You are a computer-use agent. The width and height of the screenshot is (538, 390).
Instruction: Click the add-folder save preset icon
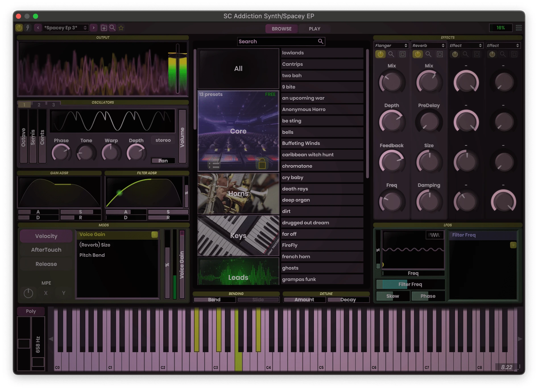coord(104,28)
